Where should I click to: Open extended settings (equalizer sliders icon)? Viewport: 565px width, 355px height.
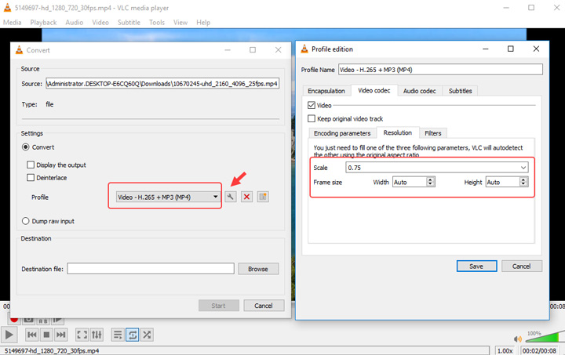coord(97,335)
